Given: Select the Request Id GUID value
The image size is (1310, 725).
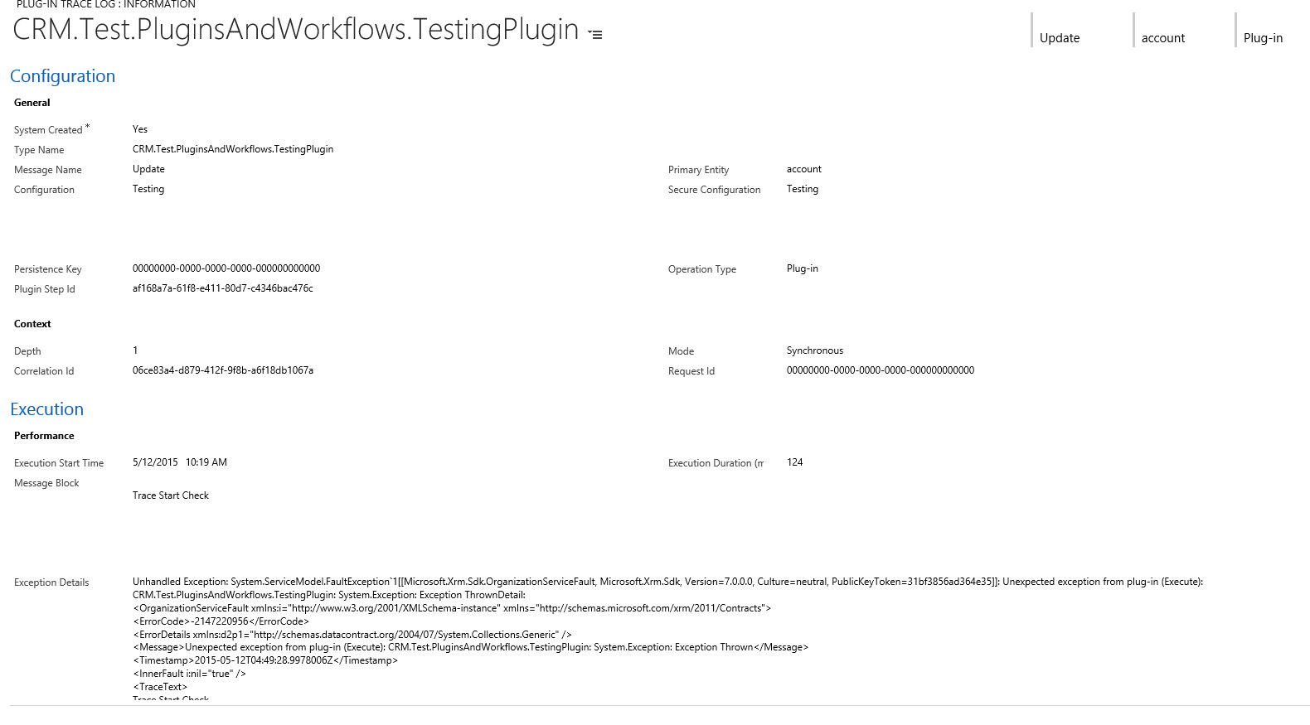Looking at the screenshot, I should pyautogui.click(x=881, y=370).
